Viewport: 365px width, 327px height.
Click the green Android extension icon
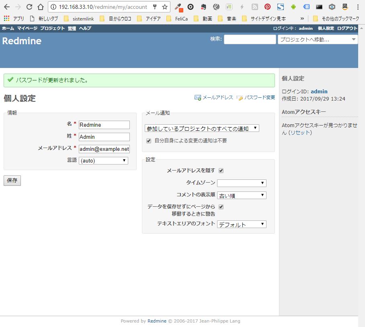click(x=293, y=7)
